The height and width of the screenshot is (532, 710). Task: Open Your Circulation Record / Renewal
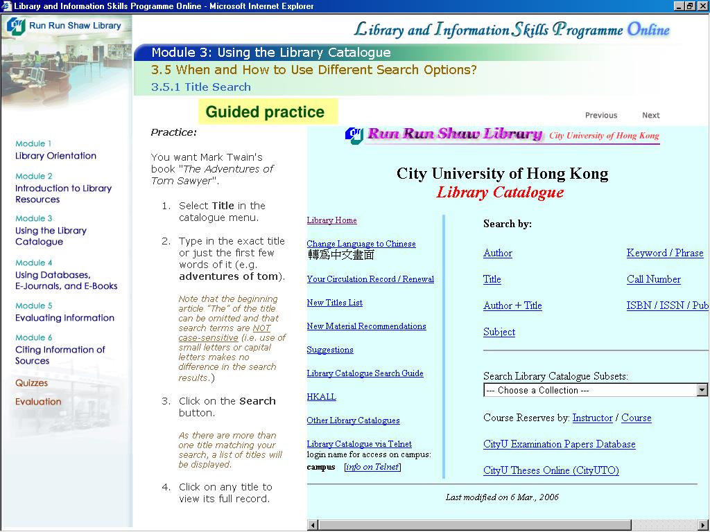point(370,279)
